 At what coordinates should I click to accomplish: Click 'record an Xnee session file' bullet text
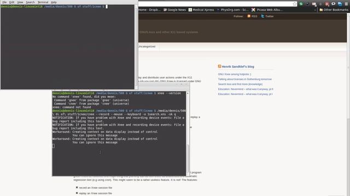pos(96,188)
